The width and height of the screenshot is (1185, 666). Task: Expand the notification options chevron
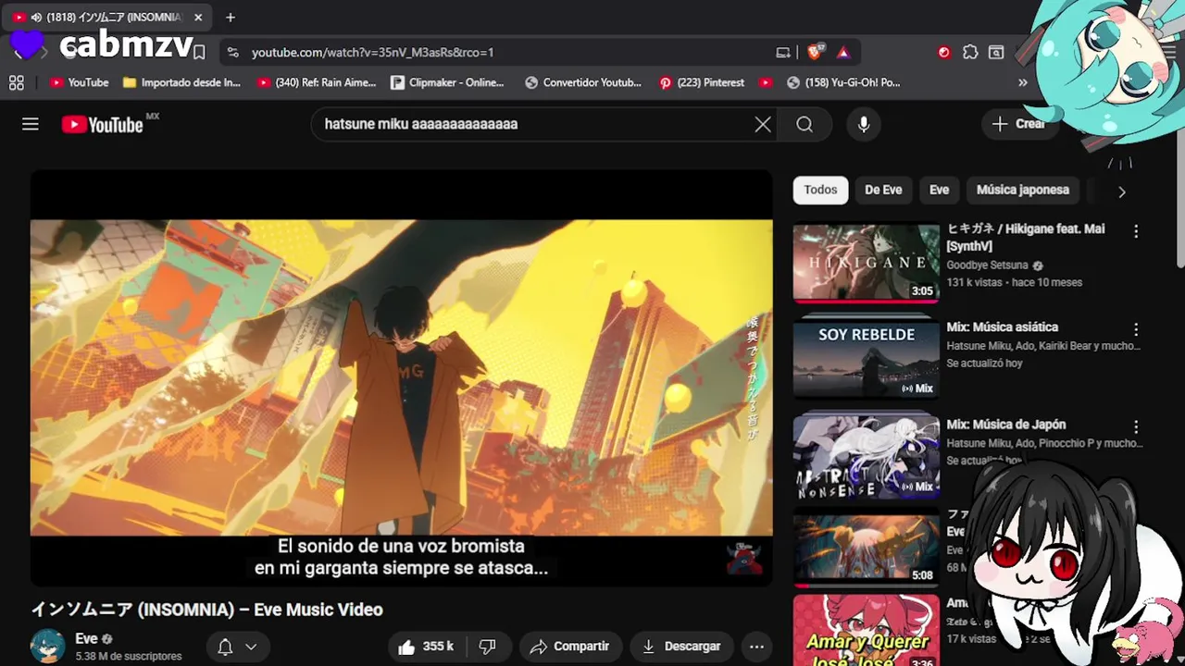point(251,647)
